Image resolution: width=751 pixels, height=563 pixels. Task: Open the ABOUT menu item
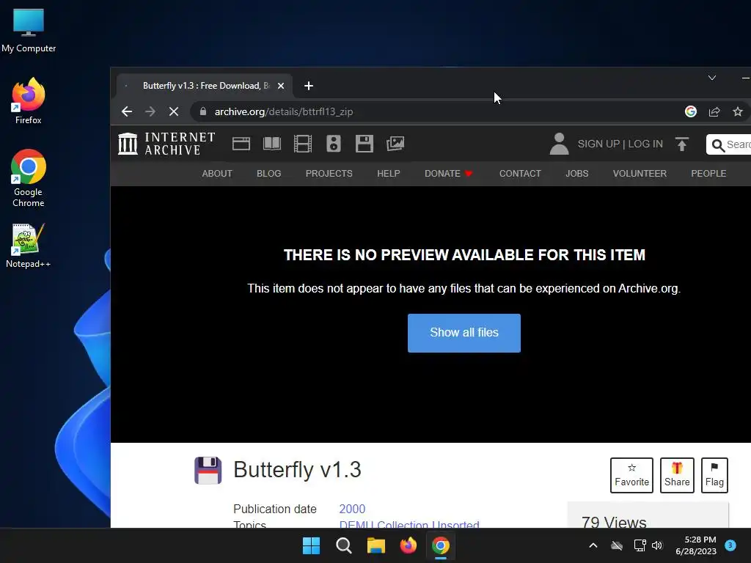click(217, 173)
